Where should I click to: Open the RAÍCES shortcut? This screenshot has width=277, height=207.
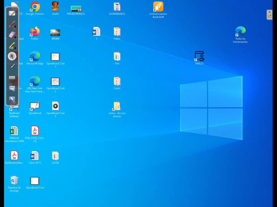pyautogui.click(x=199, y=58)
